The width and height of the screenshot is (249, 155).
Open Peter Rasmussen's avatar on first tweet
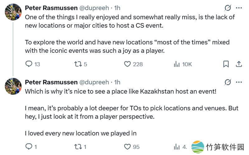(x=13, y=12)
